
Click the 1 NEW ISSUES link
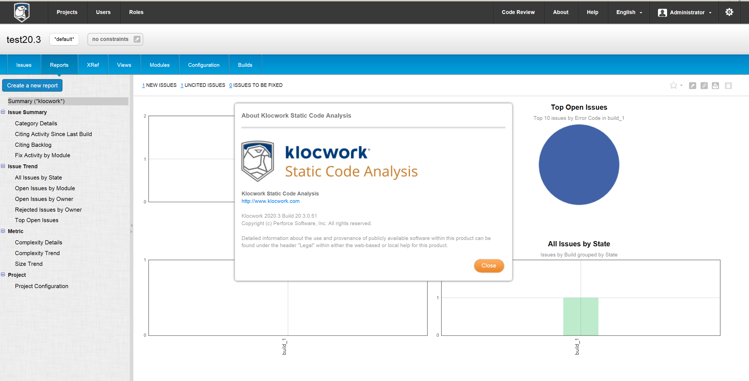coord(144,85)
